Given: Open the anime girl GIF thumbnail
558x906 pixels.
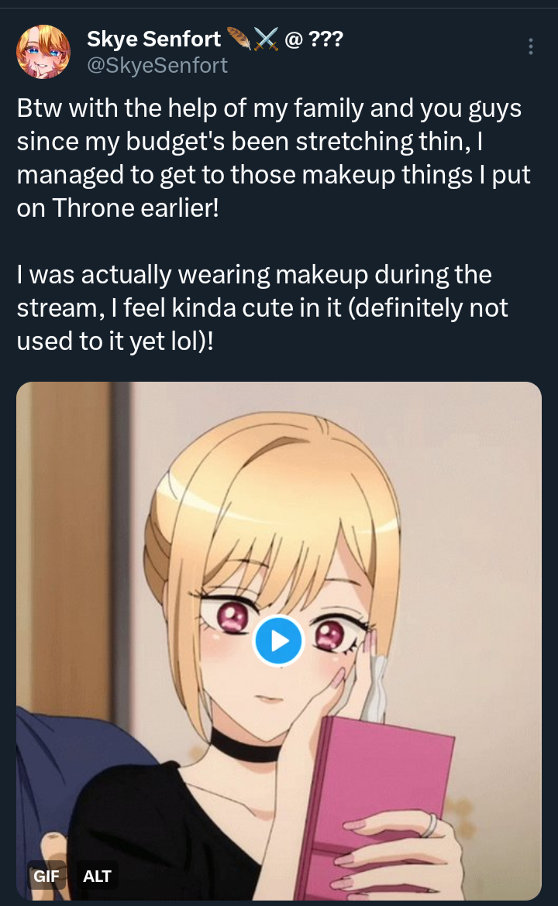Looking at the screenshot, I should 279,641.
